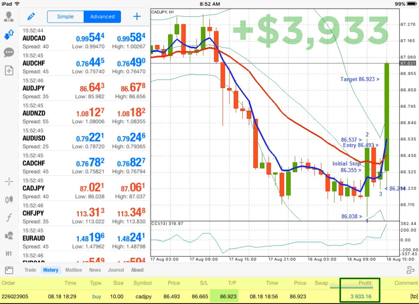Open the chat speech bubble icon
This screenshot has height=304, width=419.
(x=9, y=52)
